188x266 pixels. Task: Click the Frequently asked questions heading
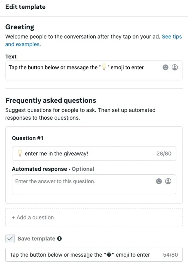(51, 100)
